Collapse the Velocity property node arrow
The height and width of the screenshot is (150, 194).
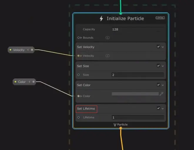tap(28, 50)
